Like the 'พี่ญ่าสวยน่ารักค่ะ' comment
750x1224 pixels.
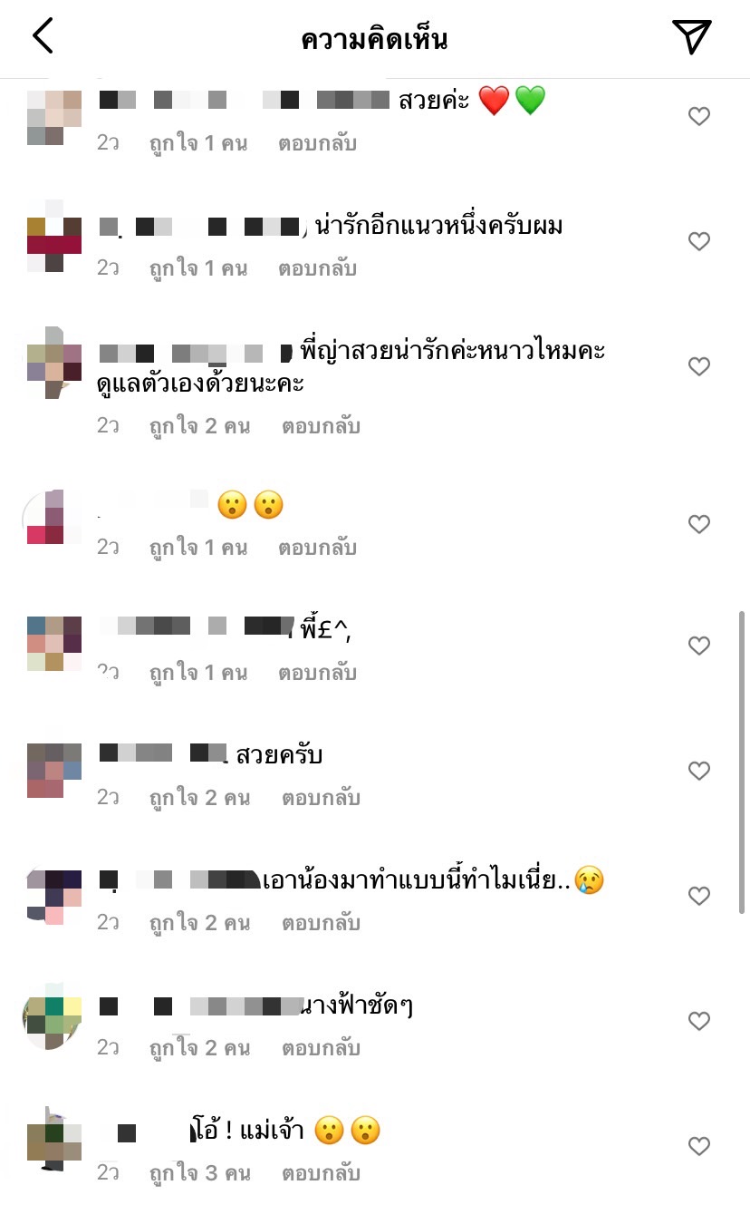698,366
